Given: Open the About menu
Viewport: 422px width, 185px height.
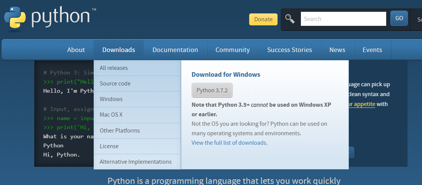Looking at the screenshot, I should click(x=76, y=50).
